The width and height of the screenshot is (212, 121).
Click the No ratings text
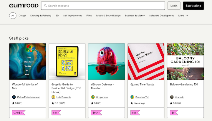click(x=139, y=103)
